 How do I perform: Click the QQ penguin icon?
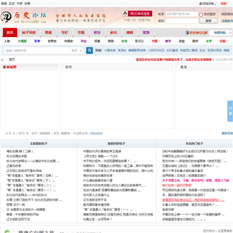click(125, 14)
